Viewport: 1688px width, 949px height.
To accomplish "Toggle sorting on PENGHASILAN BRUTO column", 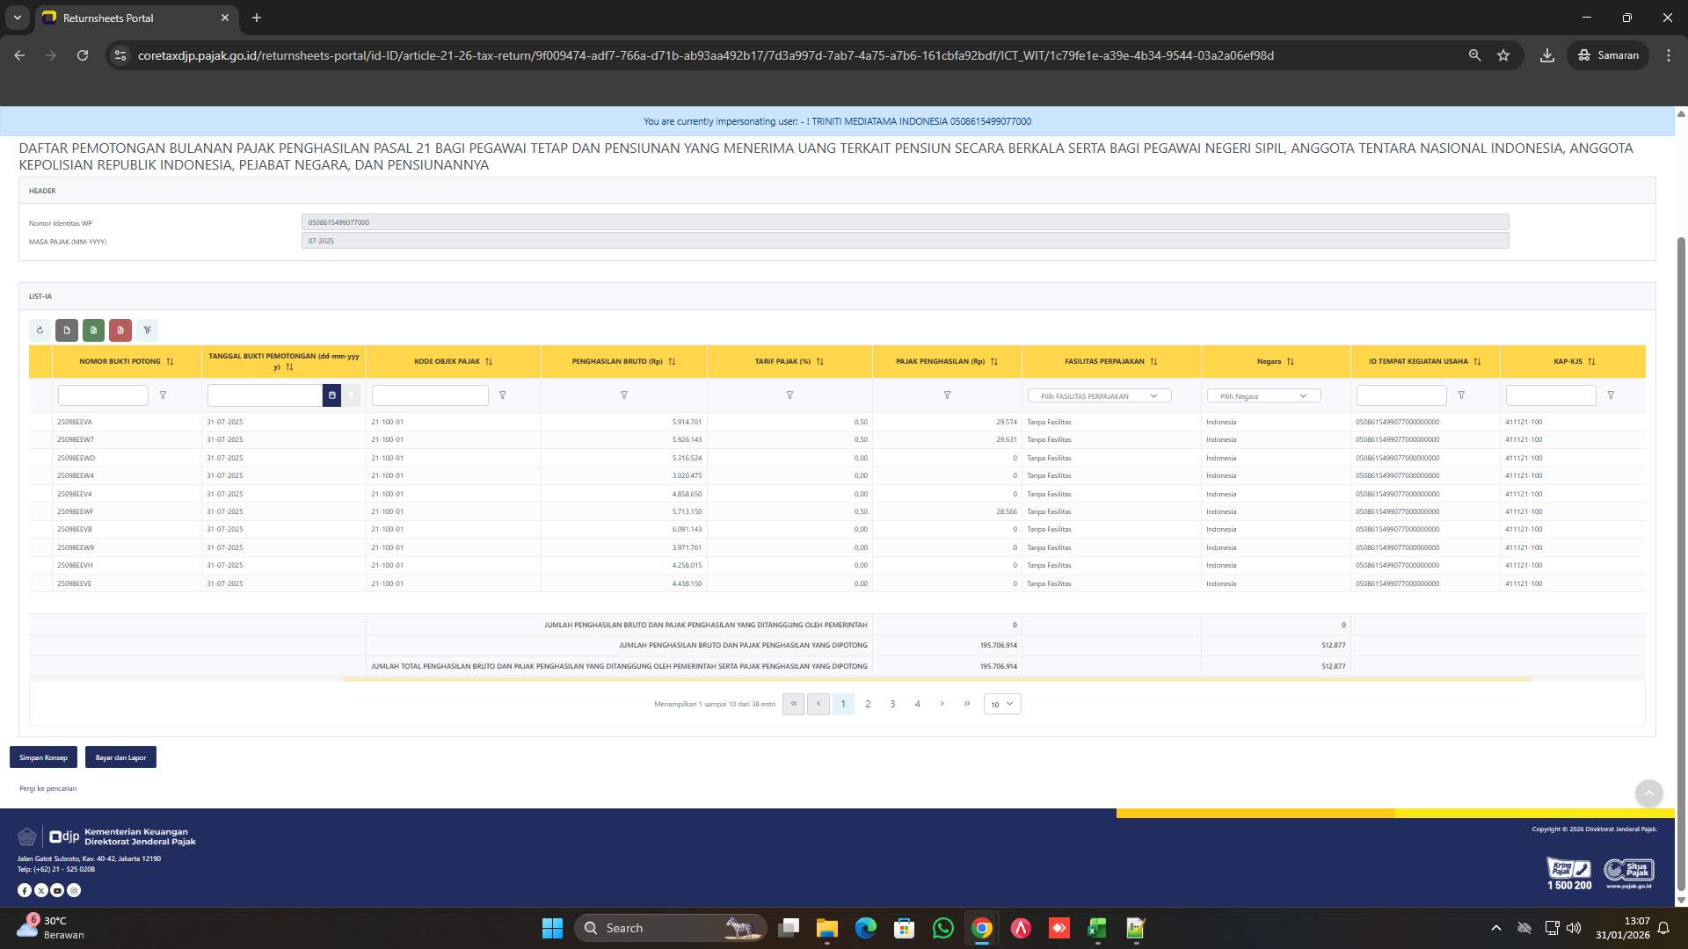I will coord(673,361).
